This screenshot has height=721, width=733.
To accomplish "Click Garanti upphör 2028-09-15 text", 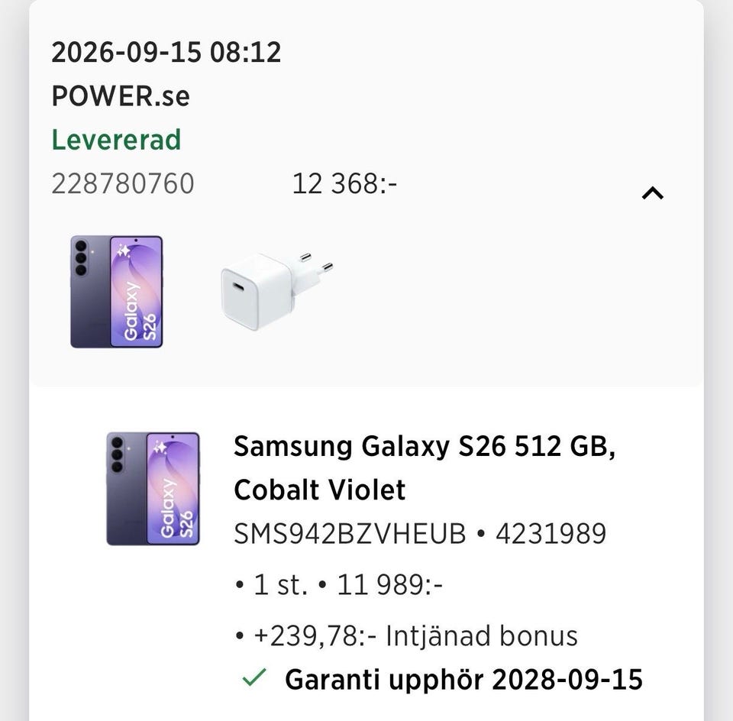I will tap(463, 680).
